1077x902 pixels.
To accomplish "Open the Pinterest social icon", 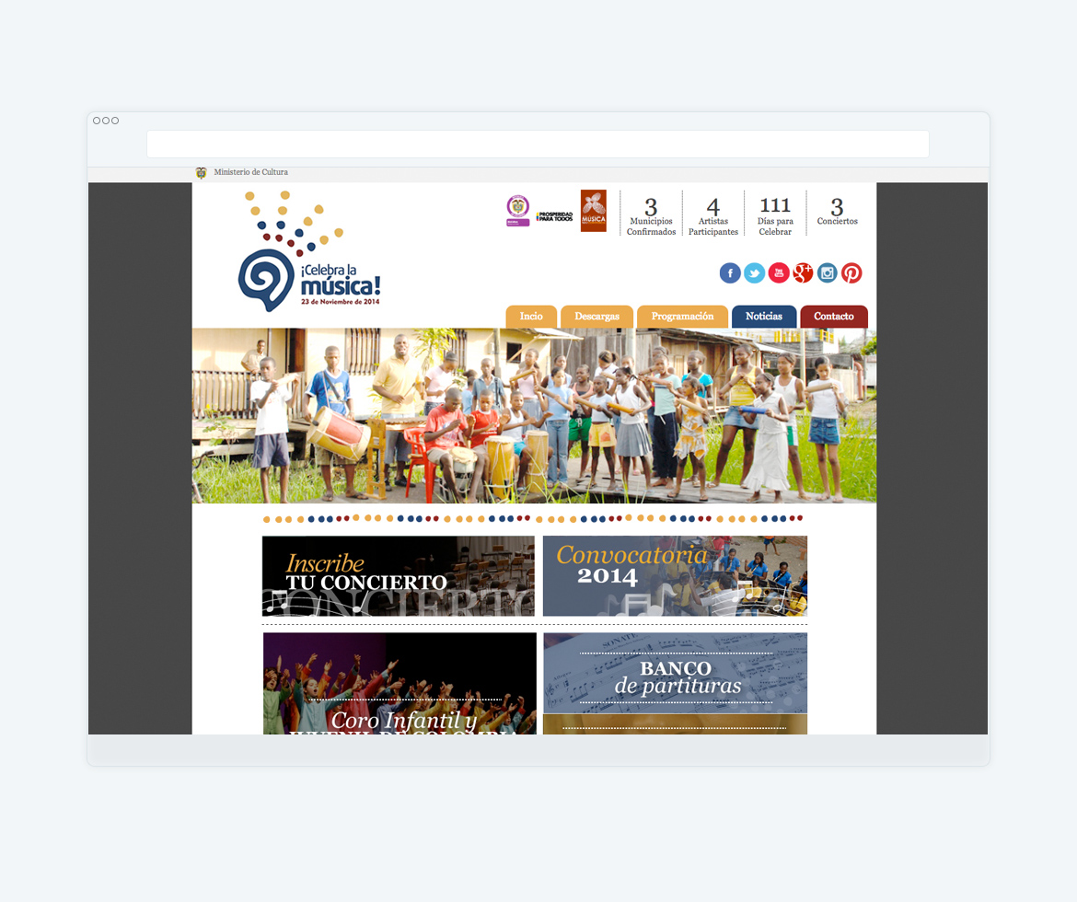I will (851, 272).
